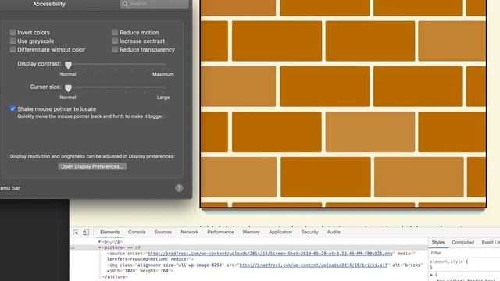This screenshot has width=500, height=281.
Task: Open the Audits tab
Action: [x=334, y=233]
